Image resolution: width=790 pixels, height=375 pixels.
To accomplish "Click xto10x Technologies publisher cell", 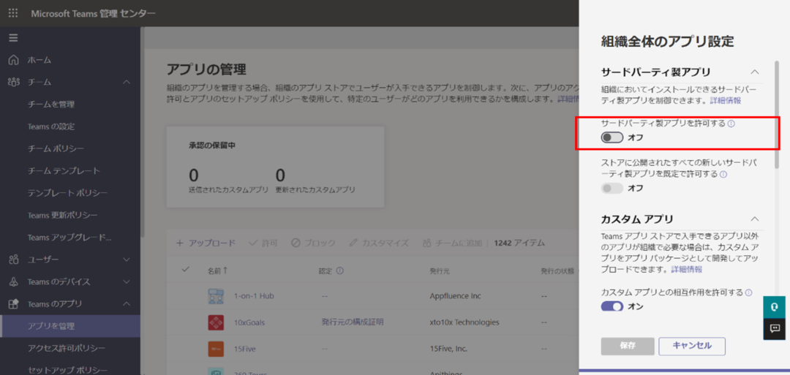I will point(464,322).
